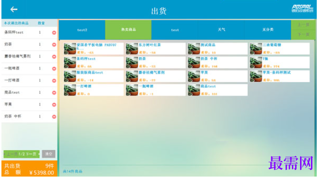This screenshot has height=178, width=322.
Task: Click the 本次调出的商品 column header
Action: pos(16,23)
